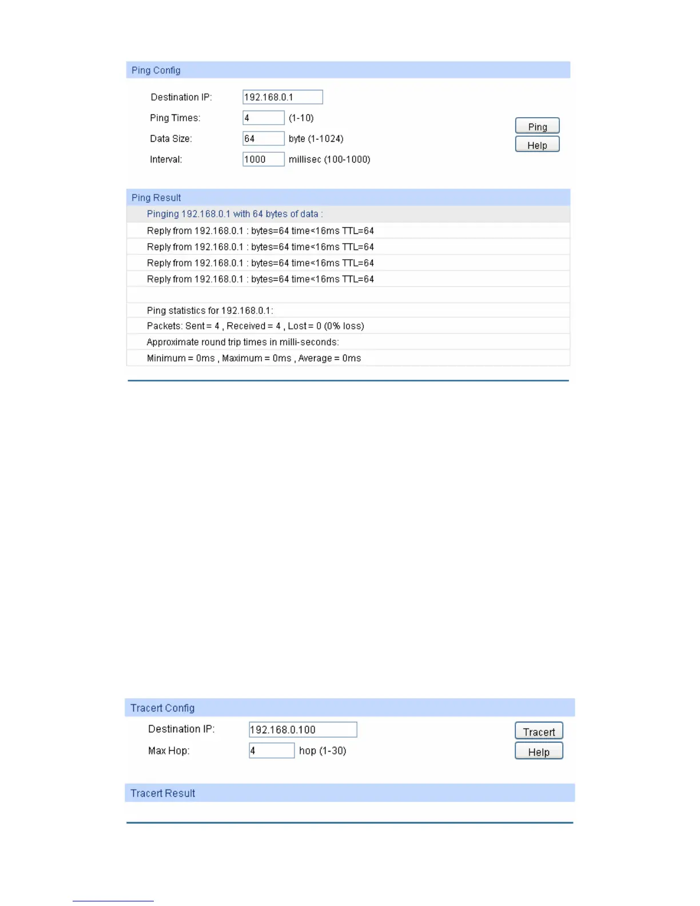Open Help for Ping Config
The height and width of the screenshot is (906, 700).
pos(537,144)
